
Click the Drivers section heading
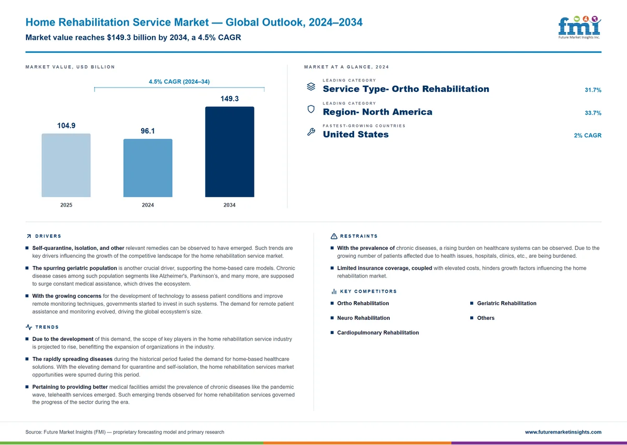coord(48,236)
